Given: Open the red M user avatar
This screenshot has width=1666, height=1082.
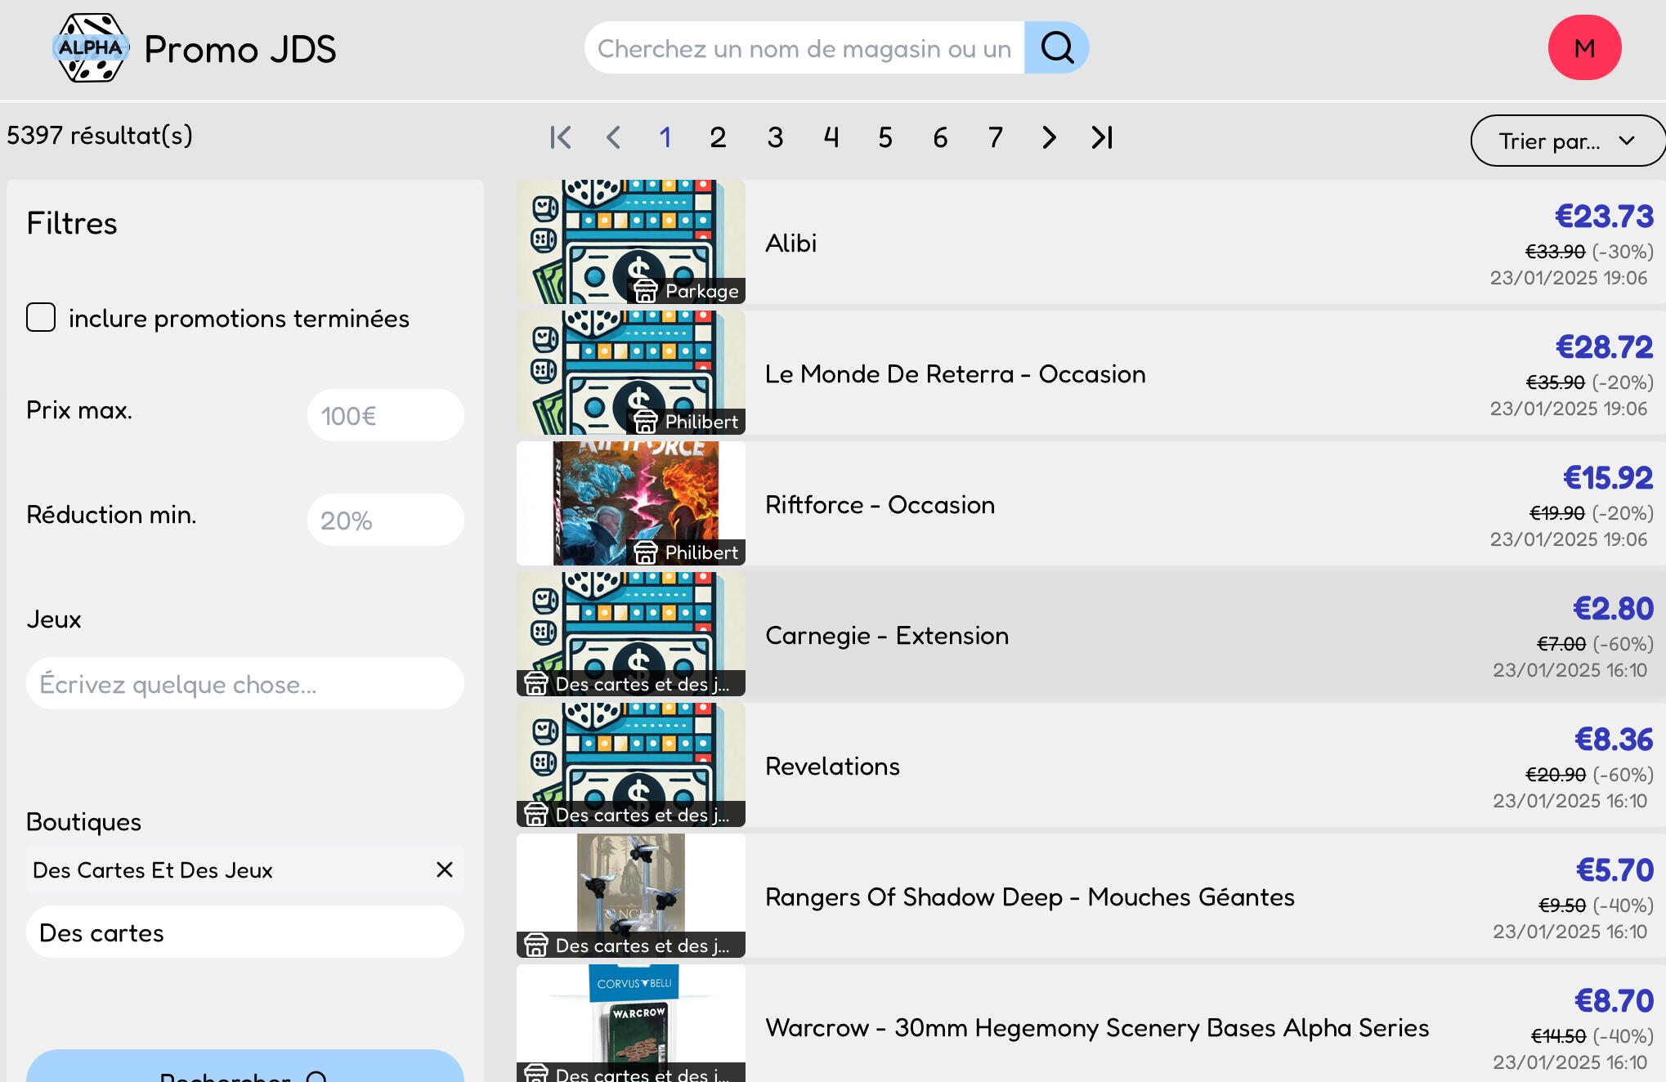Looking at the screenshot, I should 1584,47.
